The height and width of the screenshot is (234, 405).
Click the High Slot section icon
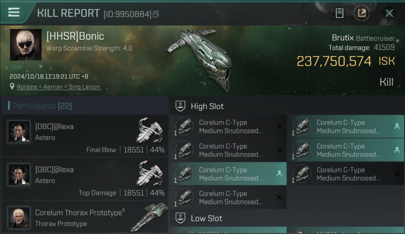180,106
